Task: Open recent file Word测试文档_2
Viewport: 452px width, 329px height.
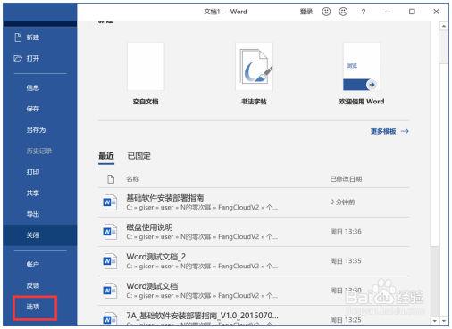Action: [x=254, y=261]
